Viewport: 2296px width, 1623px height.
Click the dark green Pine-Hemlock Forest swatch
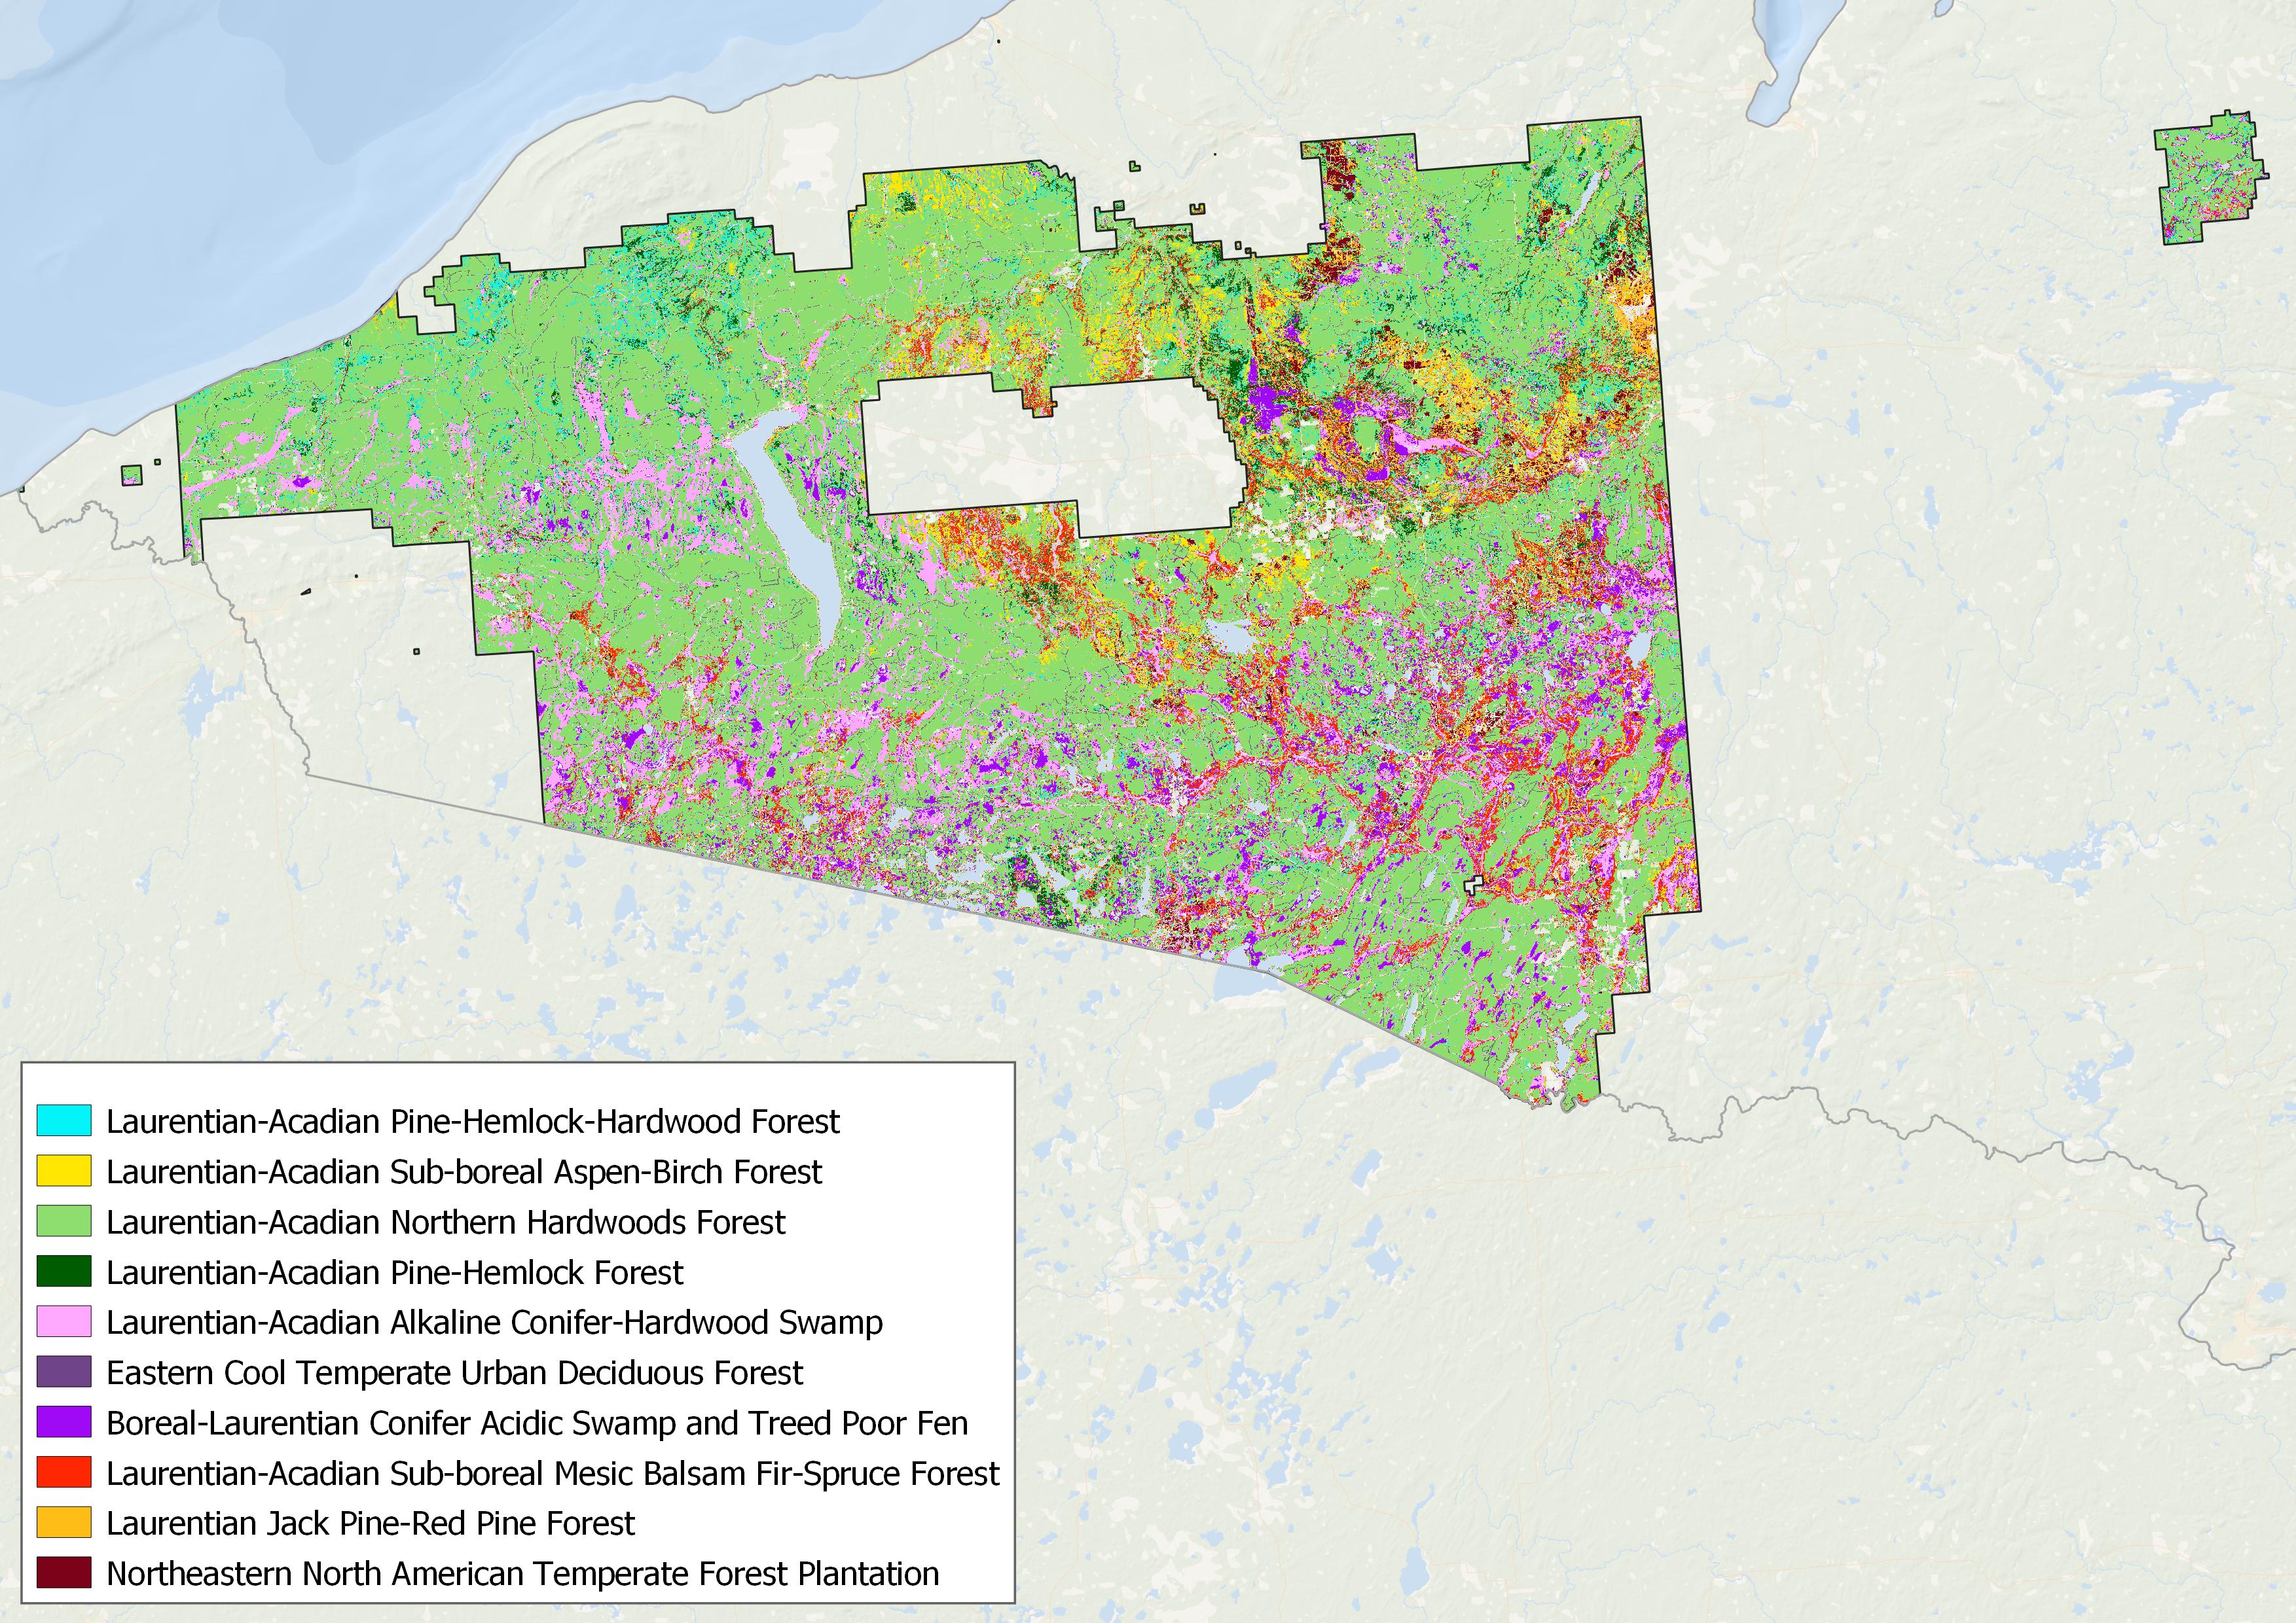(x=64, y=1271)
